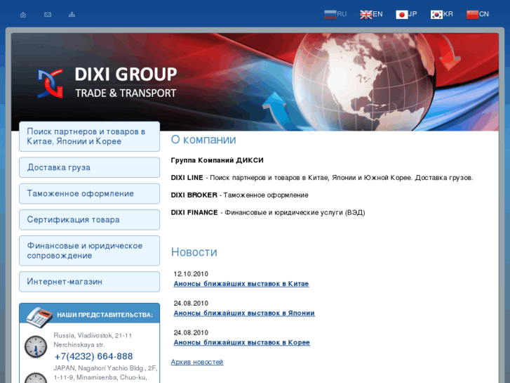
Task: Click the home icon in the top bar
Action: tap(23, 15)
